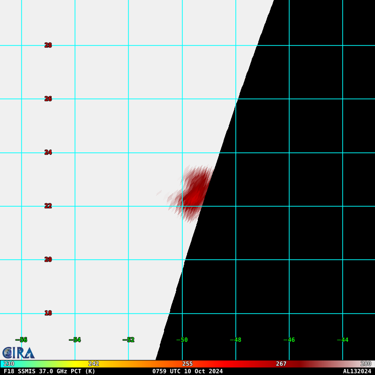Click the latitude label 22

click(x=48, y=206)
